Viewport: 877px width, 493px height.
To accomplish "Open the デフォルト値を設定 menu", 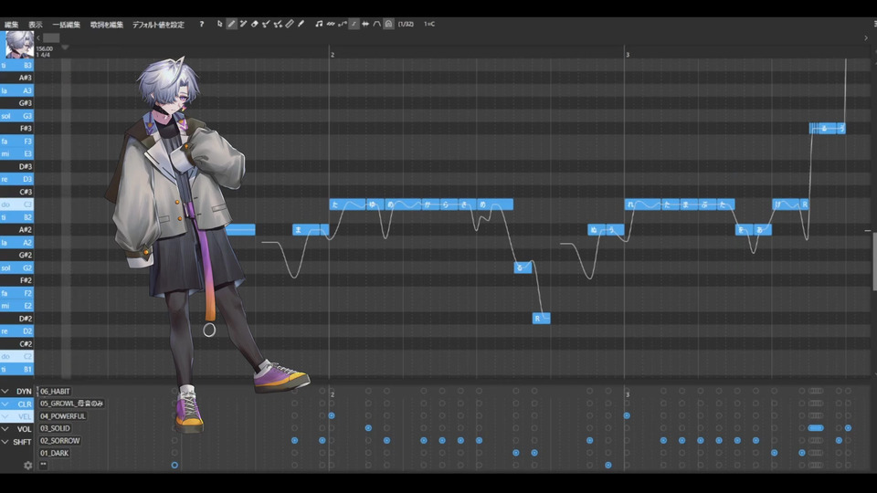I will click(x=158, y=25).
